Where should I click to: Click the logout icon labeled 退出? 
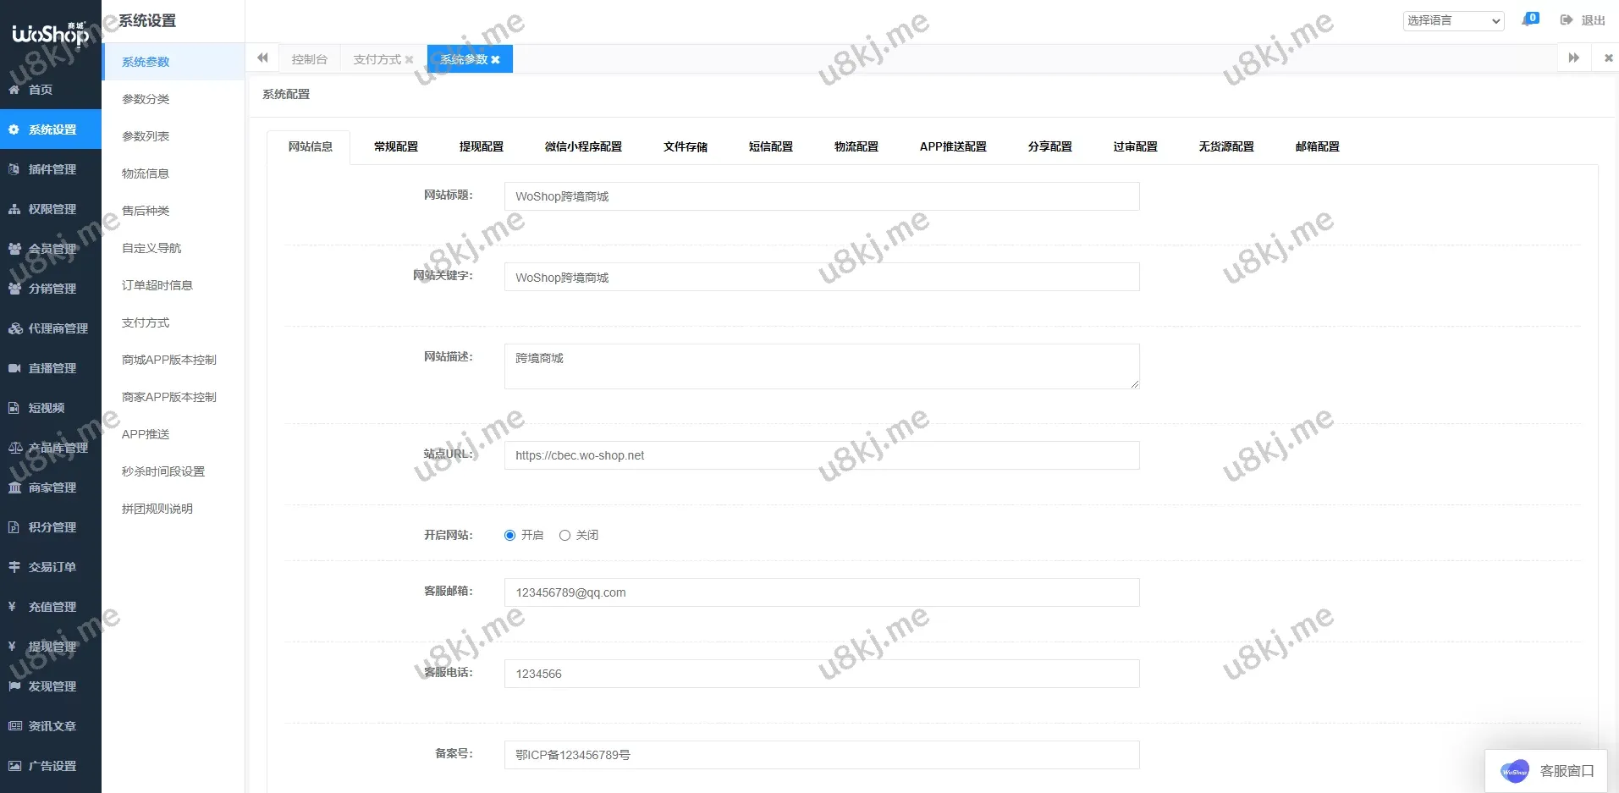1567,20
